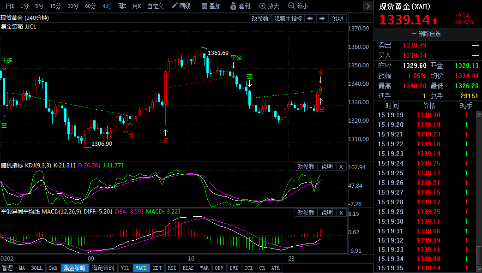Select the BOLL indicator tab
The image size is (482, 273).
[37, 268]
